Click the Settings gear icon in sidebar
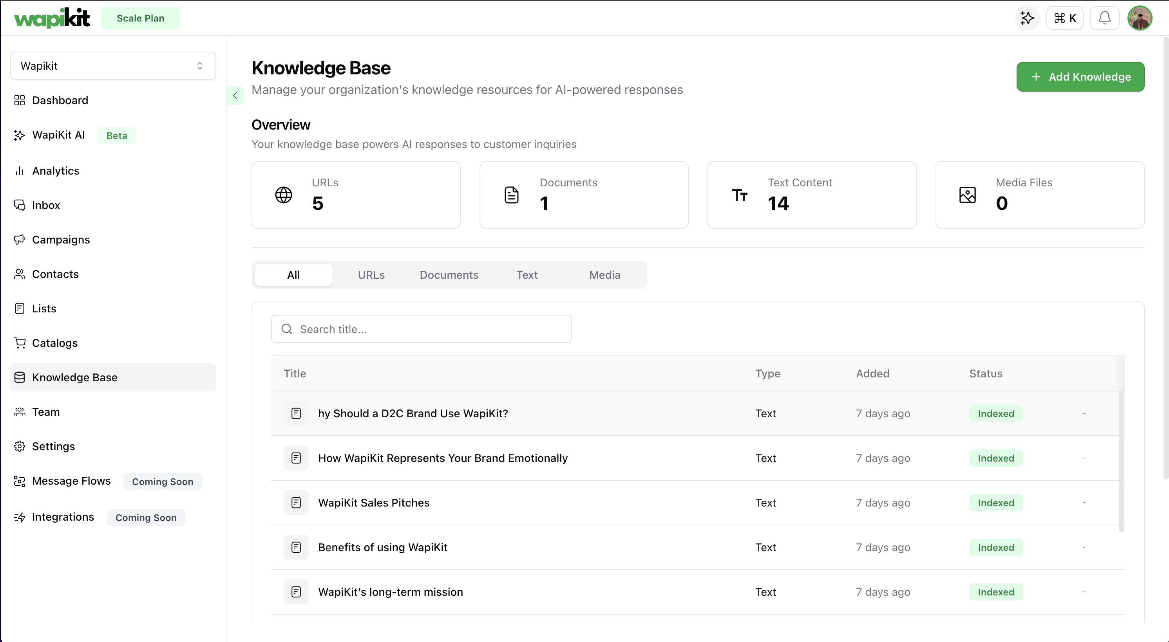The image size is (1169, 642). coord(20,446)
